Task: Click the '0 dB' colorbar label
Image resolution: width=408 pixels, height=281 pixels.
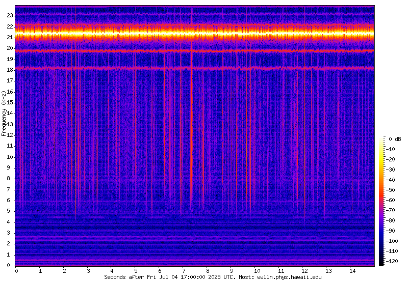Action: 395,139
